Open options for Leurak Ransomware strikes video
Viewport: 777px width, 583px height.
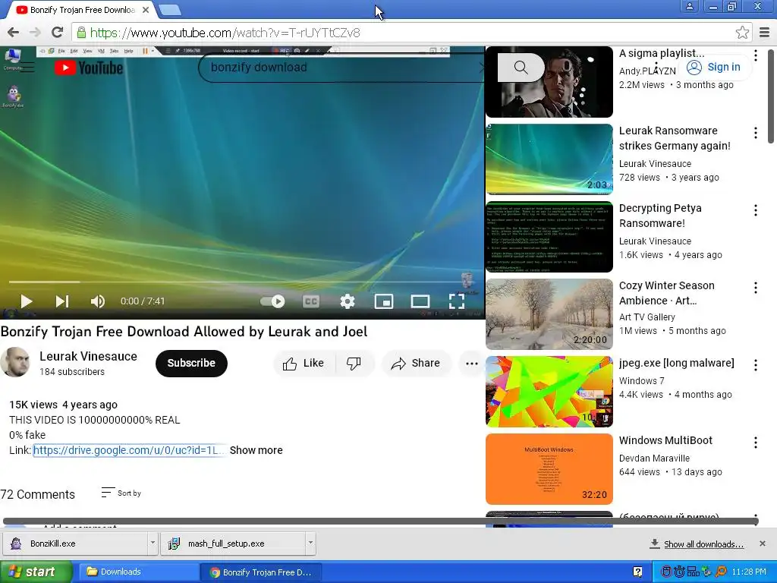click(755, 133)
